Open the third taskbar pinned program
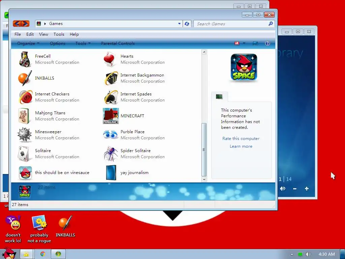This screenshot has height=259, width=345. [x=58, y=254]
